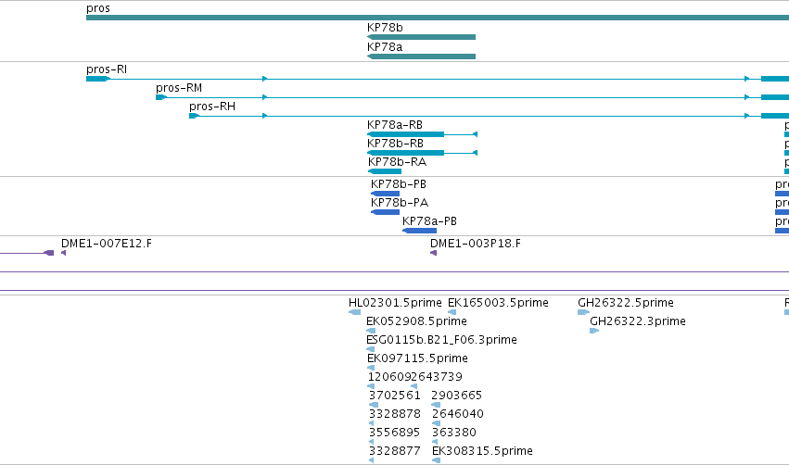Screen dimensions: 789x465
Task: Click the KP78b gene feature
Action: click(x=421, y=37)
